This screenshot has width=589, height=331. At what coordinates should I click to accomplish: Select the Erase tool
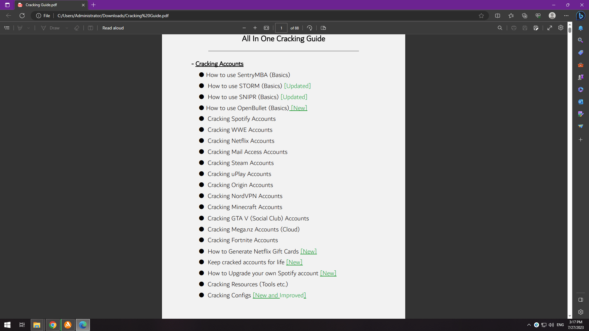(77, 28)
